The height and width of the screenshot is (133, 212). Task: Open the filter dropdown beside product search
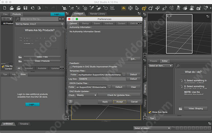pos(7,19)
